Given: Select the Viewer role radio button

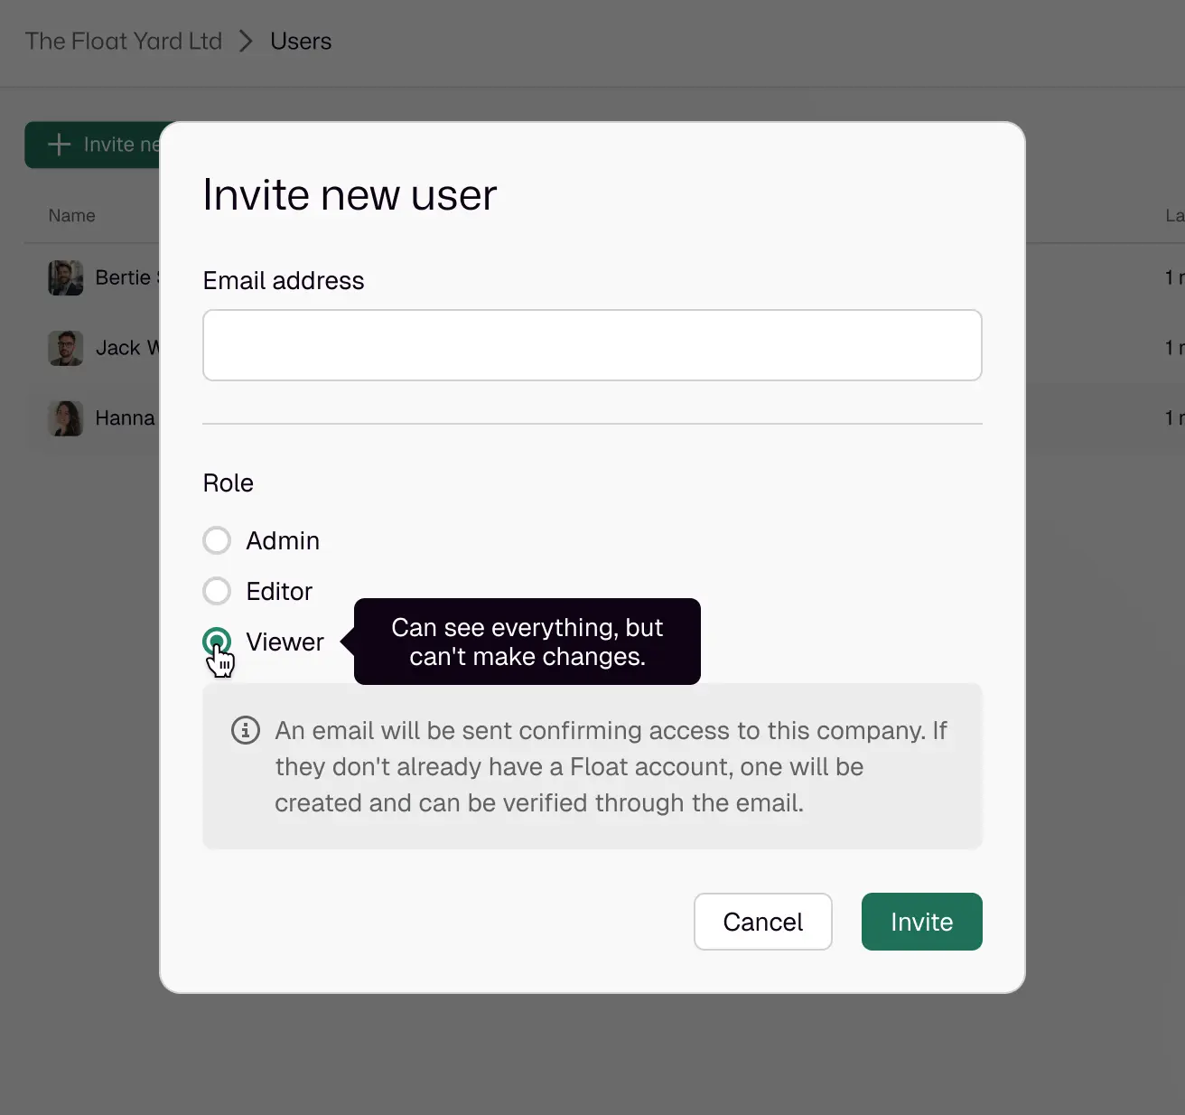Looking at the screenshot, I should [x=217, y=642].
